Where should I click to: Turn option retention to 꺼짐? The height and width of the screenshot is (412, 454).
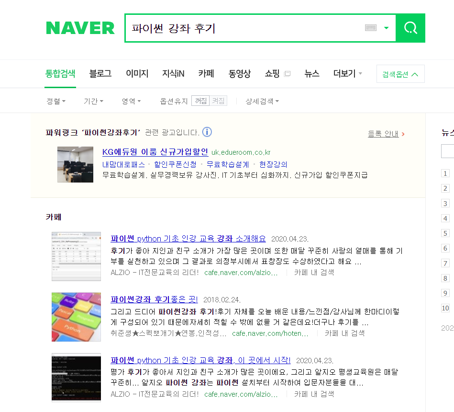[200, 101]
